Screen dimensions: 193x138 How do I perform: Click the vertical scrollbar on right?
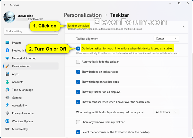pos(192,91)
